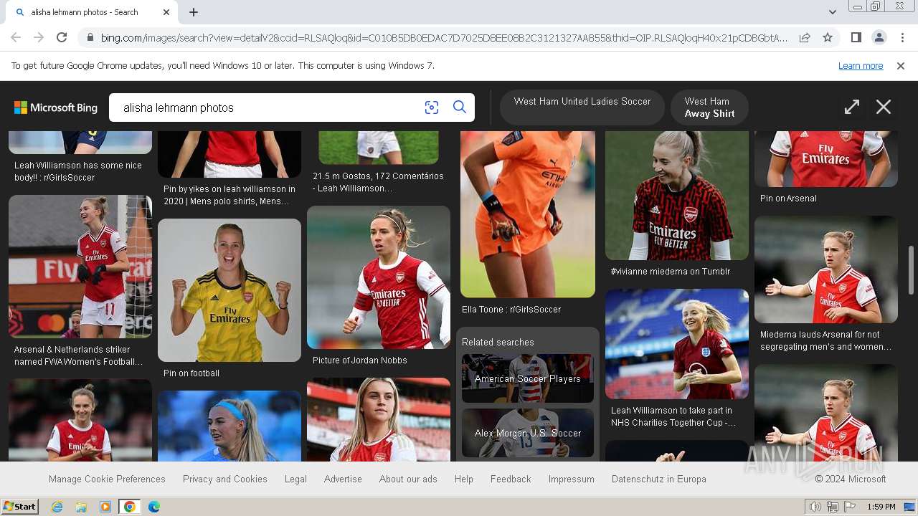Launch Internet Explorer from taskbar
The image size is (918, 516).
point(57,507)
